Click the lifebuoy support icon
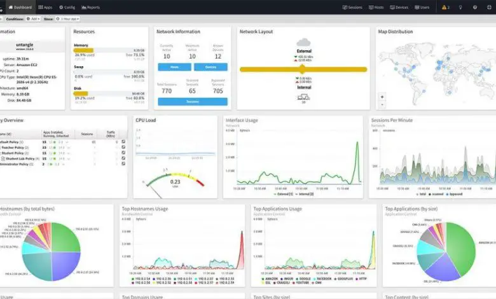Screen dimensions: 496x299 (489, 7)
